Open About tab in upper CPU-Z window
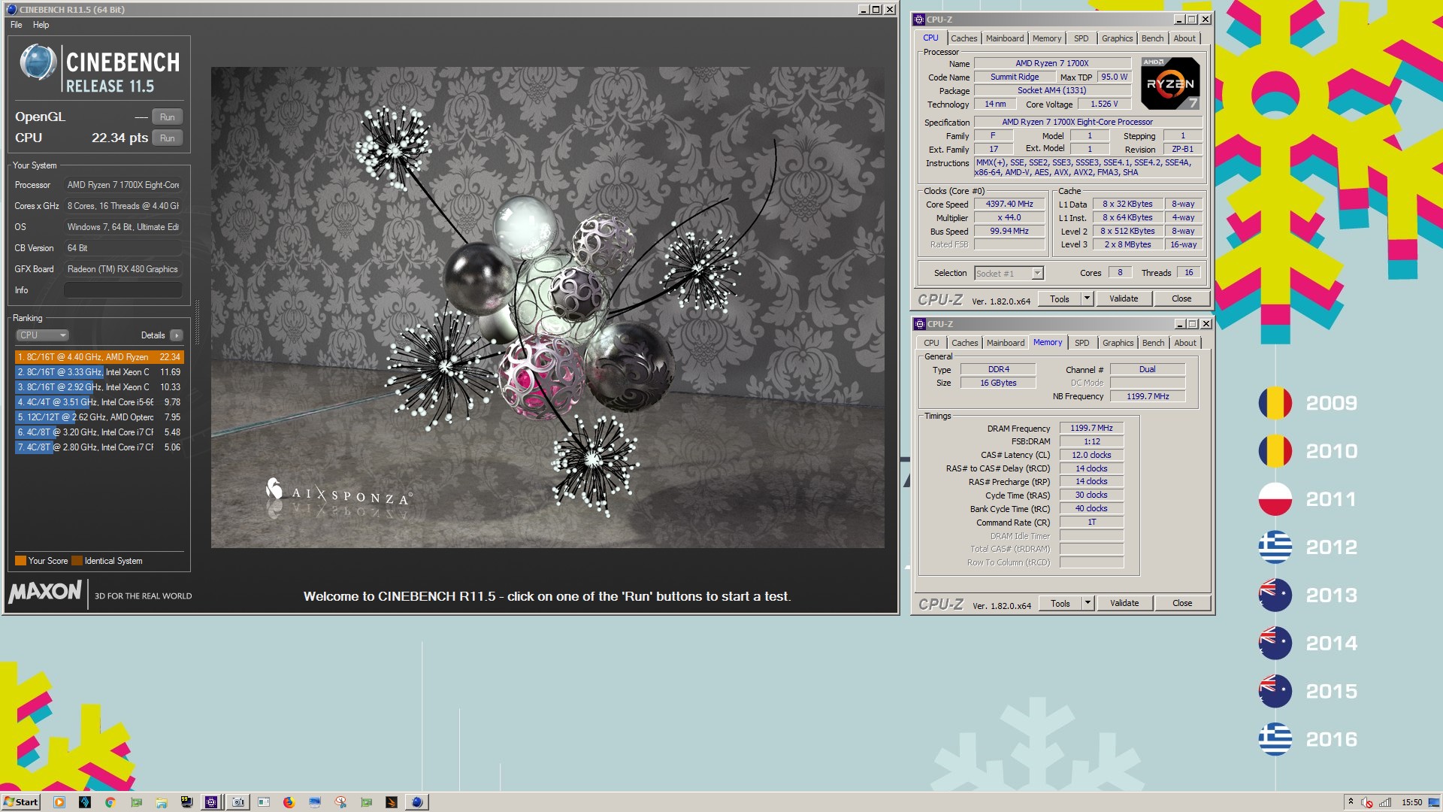This screenshot has height=812, width=1443. coord(1184,38)
